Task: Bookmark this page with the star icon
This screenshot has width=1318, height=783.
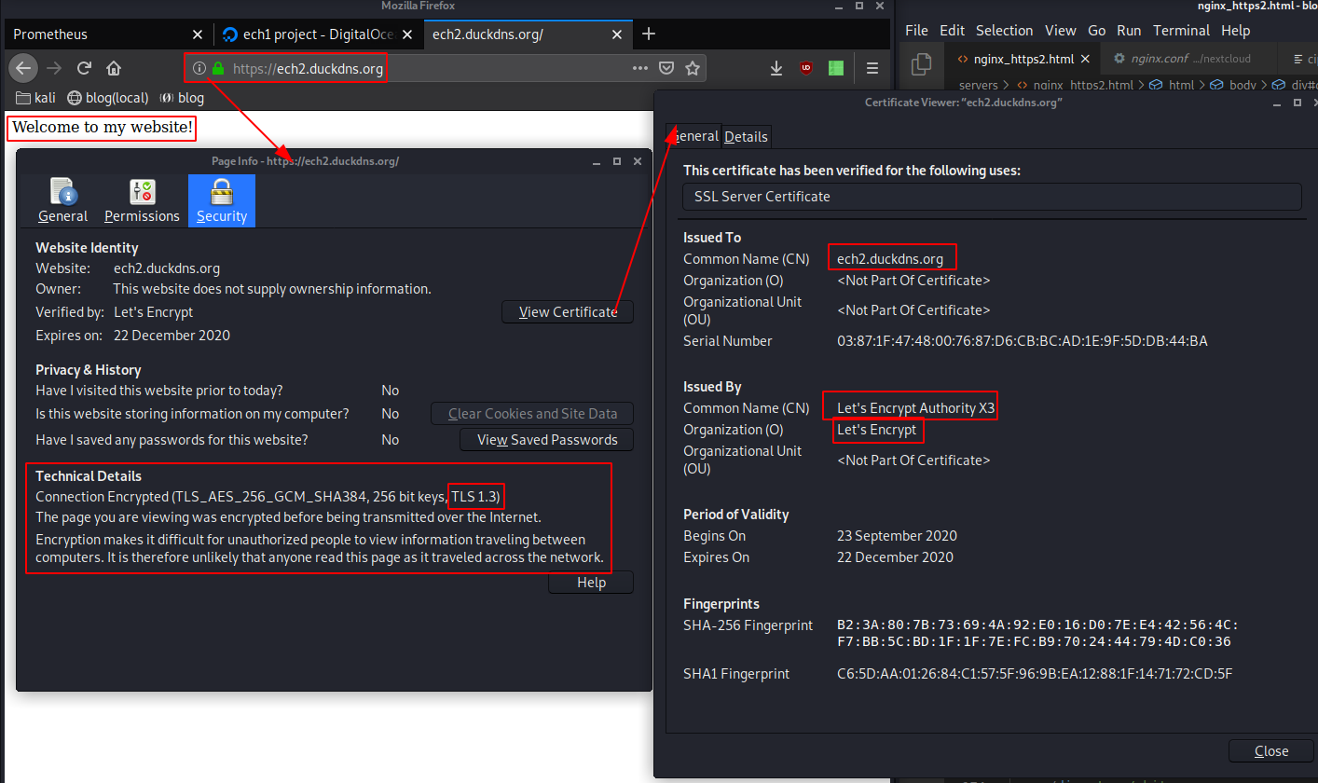Action: click(x=693, y=68)
